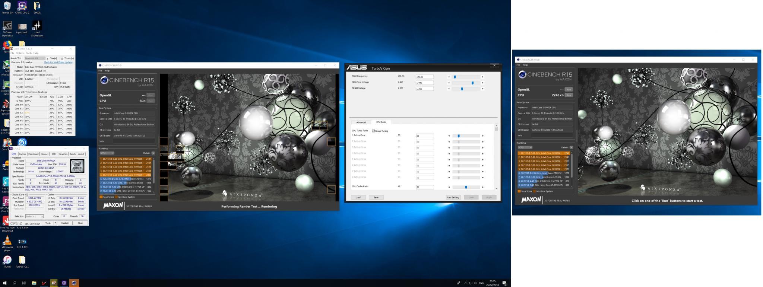Open the CPU-Z Tools dropdown arrow
763x287 pixels.
tap(55, 223)
